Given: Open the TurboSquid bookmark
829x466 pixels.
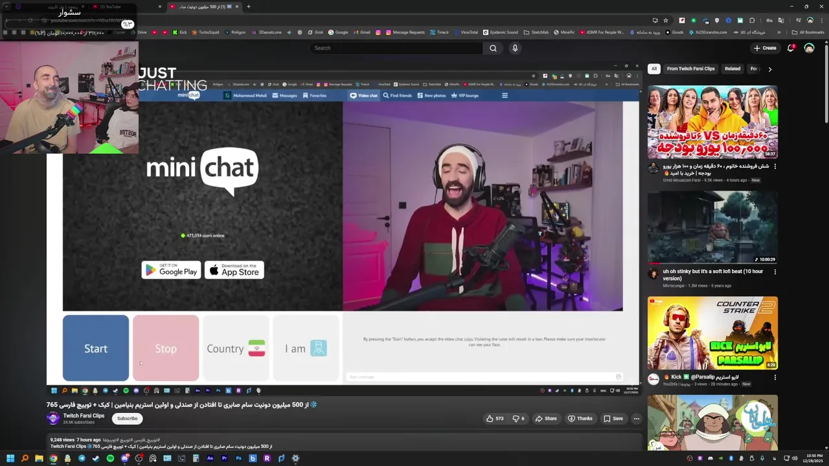Looking at the screenshot, I should 205,32.
